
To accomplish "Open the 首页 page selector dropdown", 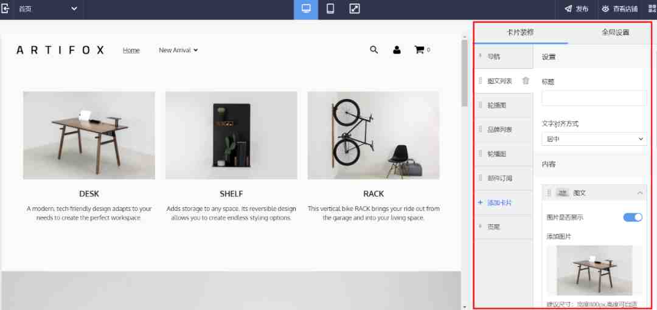I will point(47,9).
